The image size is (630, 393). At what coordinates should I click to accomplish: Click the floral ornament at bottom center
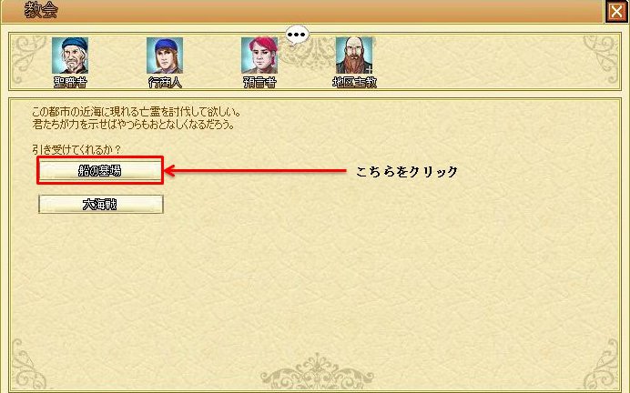point(318,372)
